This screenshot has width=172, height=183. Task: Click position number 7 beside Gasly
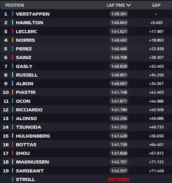click(6, 66)
